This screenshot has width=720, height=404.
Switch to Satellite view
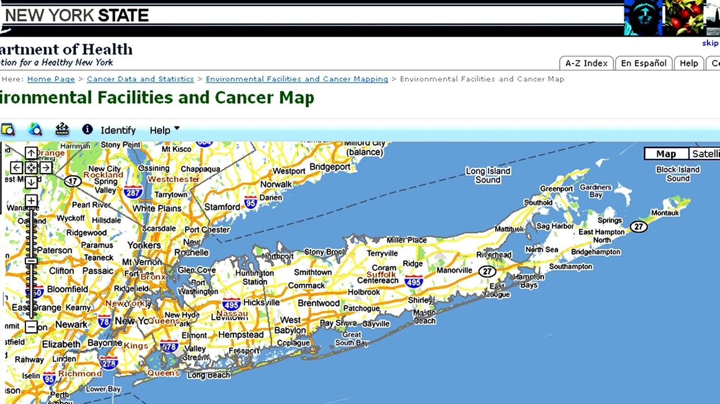[705, 154]
